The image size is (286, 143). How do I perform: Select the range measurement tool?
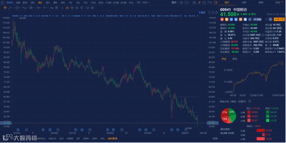38,8
